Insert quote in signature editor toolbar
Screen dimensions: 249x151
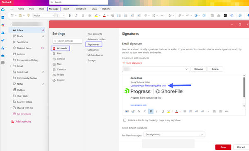click(x=208, y=111)
